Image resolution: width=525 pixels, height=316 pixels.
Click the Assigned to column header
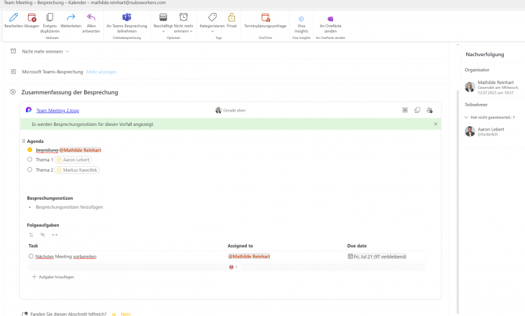coord(241,246)
